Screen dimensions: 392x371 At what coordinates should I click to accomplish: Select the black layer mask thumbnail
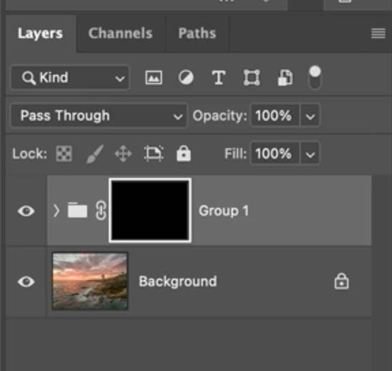pyautogui.click(x=150, y=210)
